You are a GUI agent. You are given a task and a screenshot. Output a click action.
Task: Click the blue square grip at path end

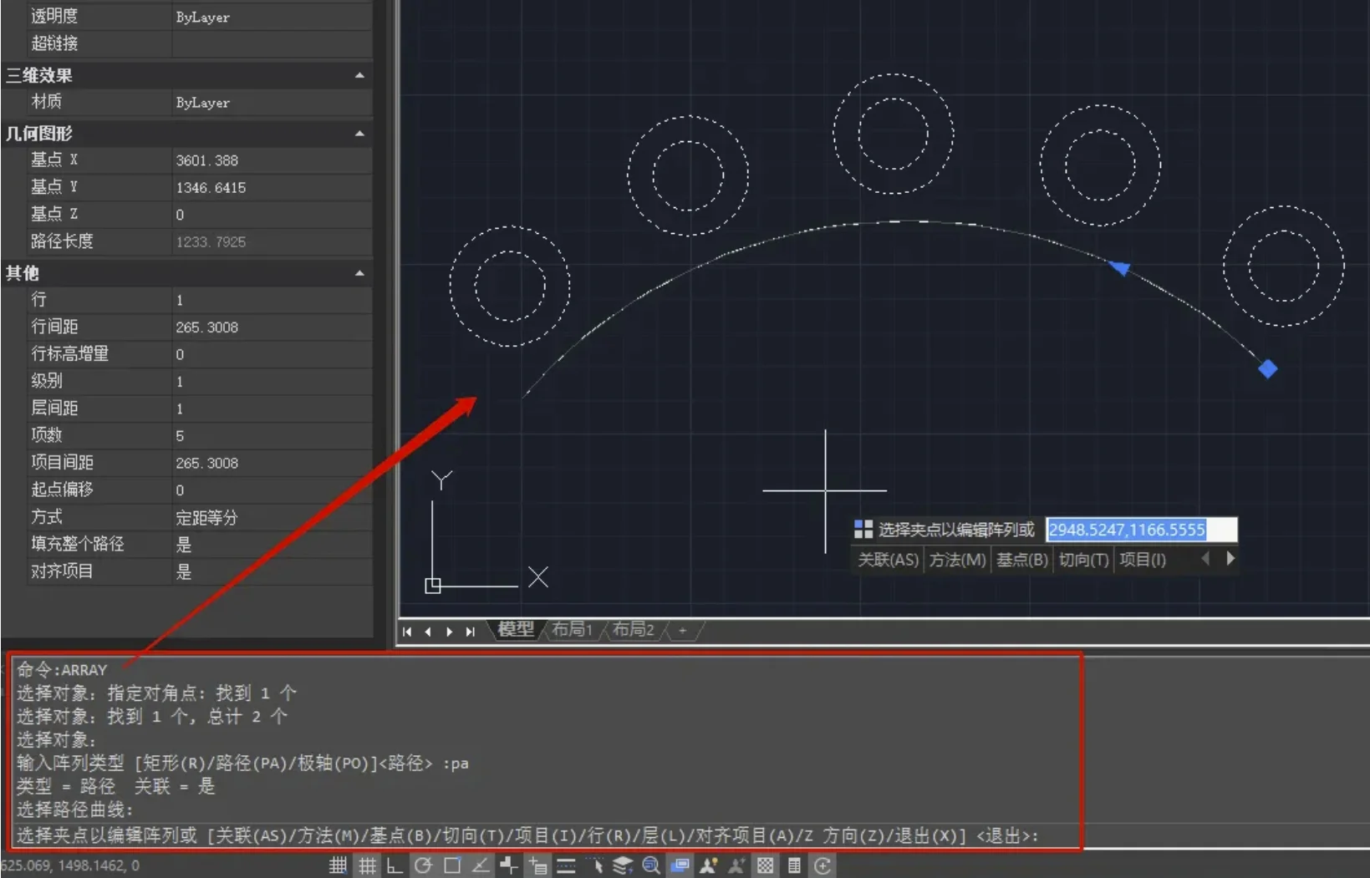click(1268, 368)
